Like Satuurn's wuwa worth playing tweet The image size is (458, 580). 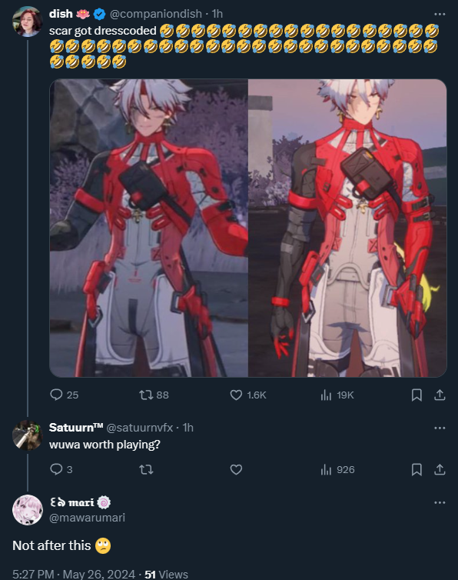(x=236, y=470)
